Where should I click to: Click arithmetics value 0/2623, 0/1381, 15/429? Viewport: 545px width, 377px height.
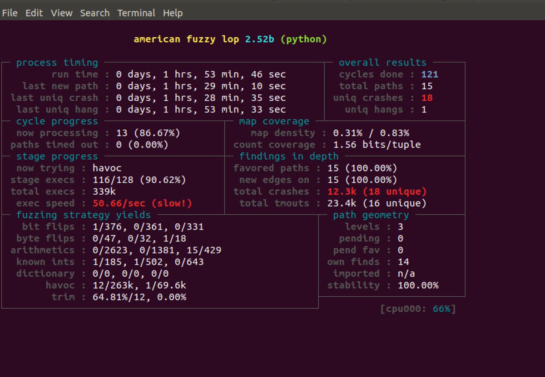[x=157, y=250]
